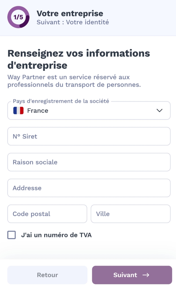Click "Pays d'enregistrement de la société" label
This screenshot has height=288, width=176.
point(61,101)
